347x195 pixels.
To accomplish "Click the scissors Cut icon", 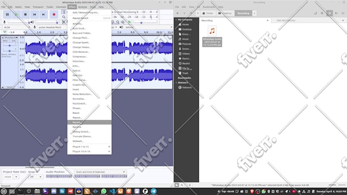I will click(64, 22).
